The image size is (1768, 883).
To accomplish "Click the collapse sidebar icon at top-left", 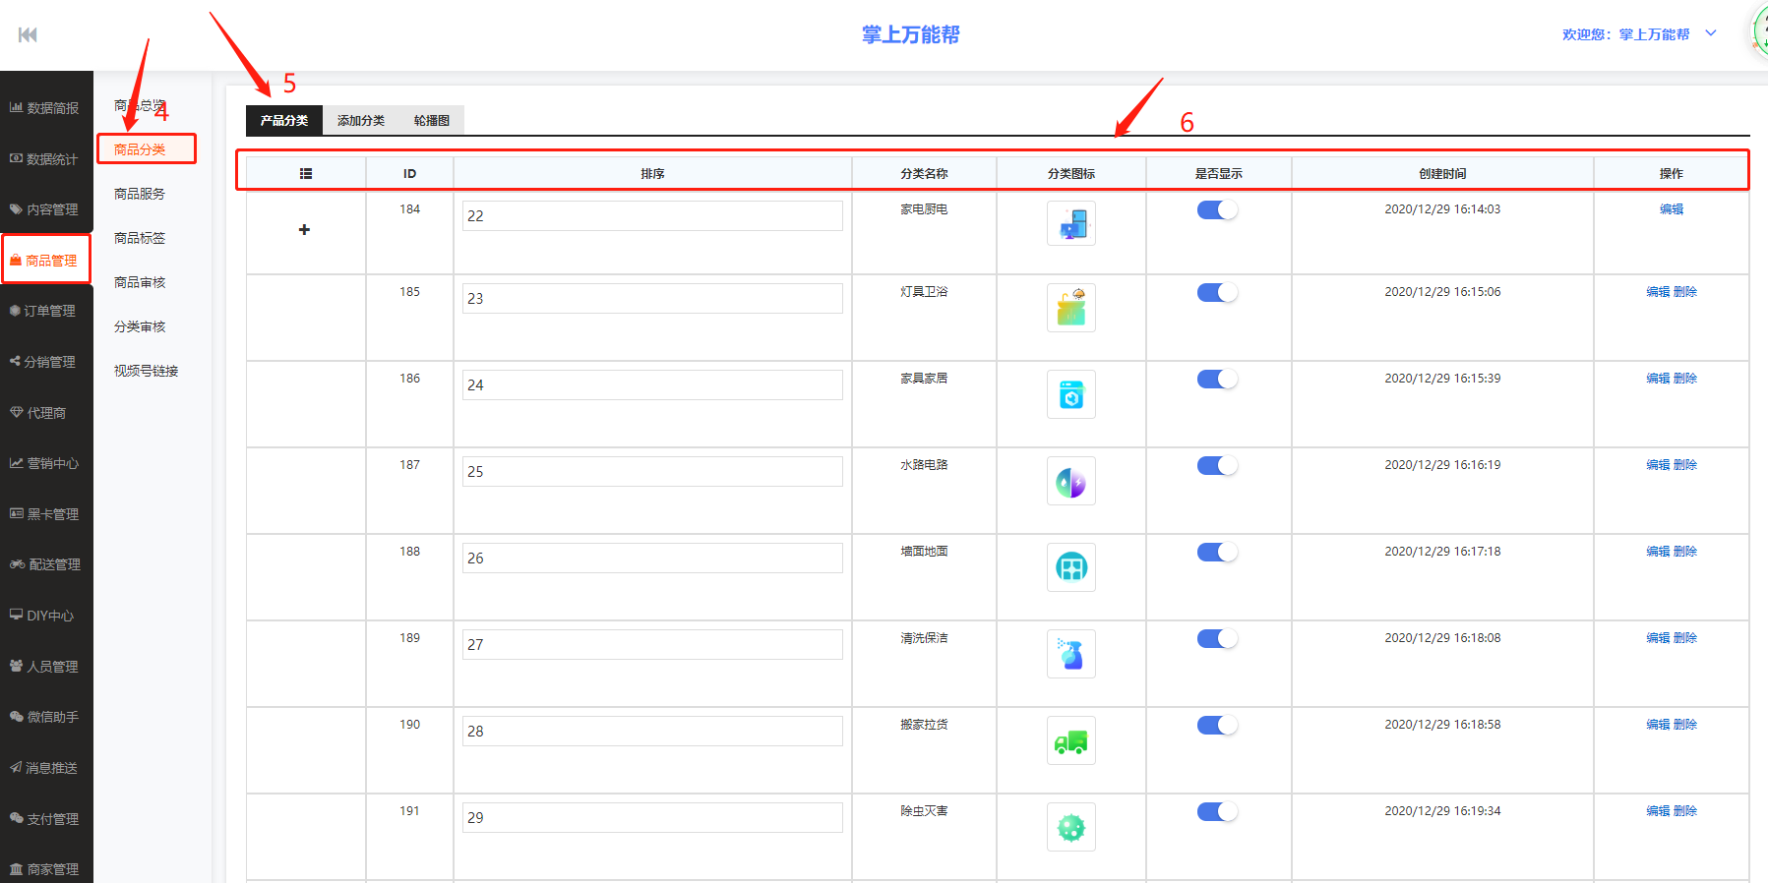I will pyautogui.click(x=28, y=35).
